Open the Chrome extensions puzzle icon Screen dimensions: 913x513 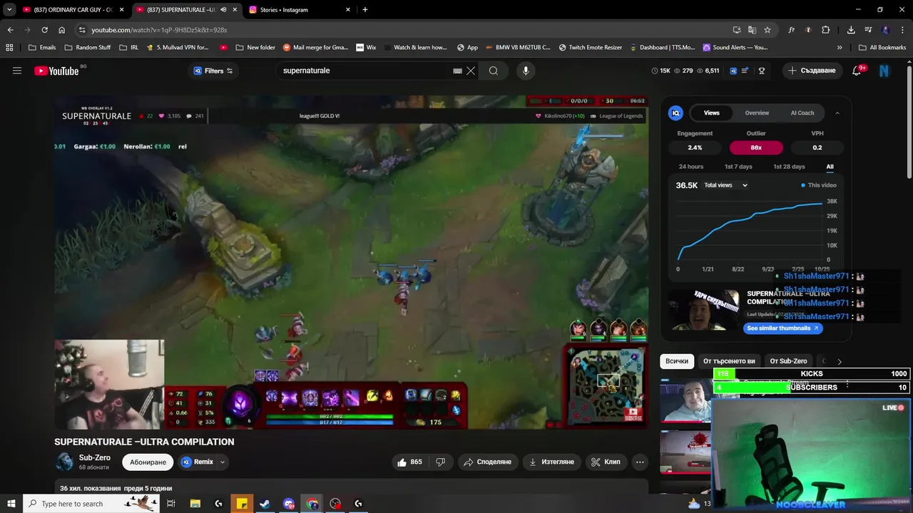point(826,30)
